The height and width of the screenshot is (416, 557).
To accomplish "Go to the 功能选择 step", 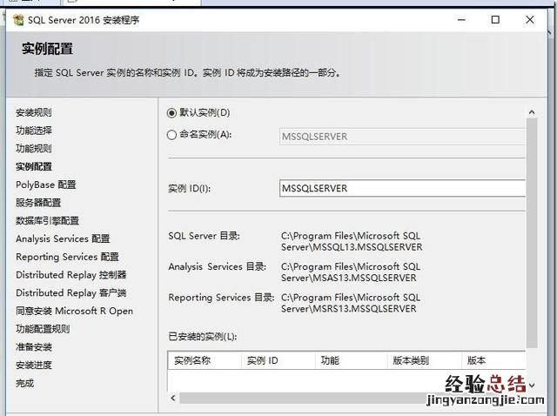I will click(x=33, y=131).
